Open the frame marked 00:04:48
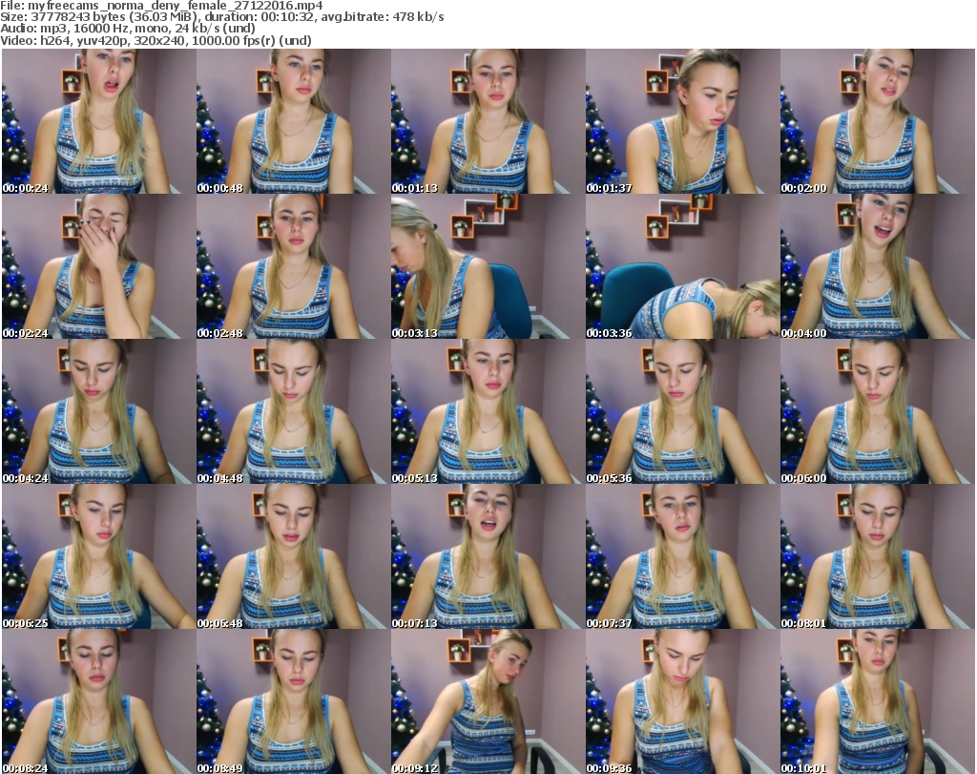Viewport: 977px width, 774px height. [x=292, y=411]
